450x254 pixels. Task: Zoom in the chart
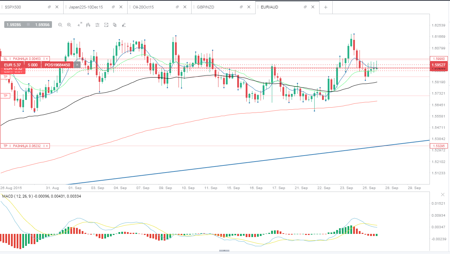click(69, 25)
